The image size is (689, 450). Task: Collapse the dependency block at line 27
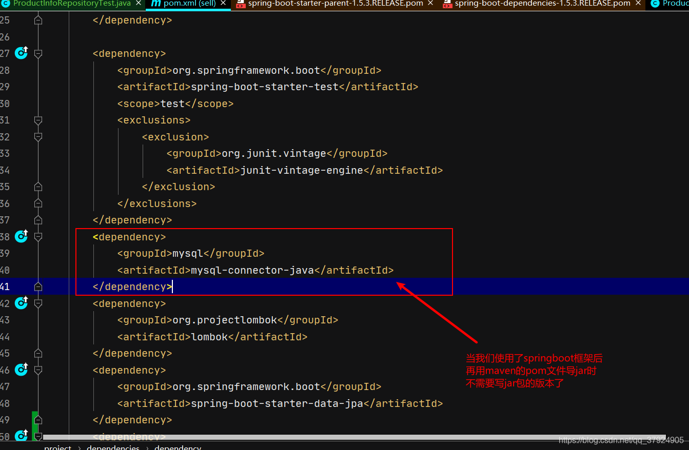point(38,53)
